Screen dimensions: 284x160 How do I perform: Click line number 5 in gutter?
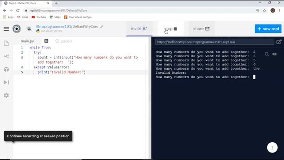click(22, 72)
